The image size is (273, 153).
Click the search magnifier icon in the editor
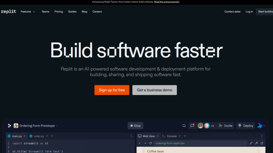184,126
